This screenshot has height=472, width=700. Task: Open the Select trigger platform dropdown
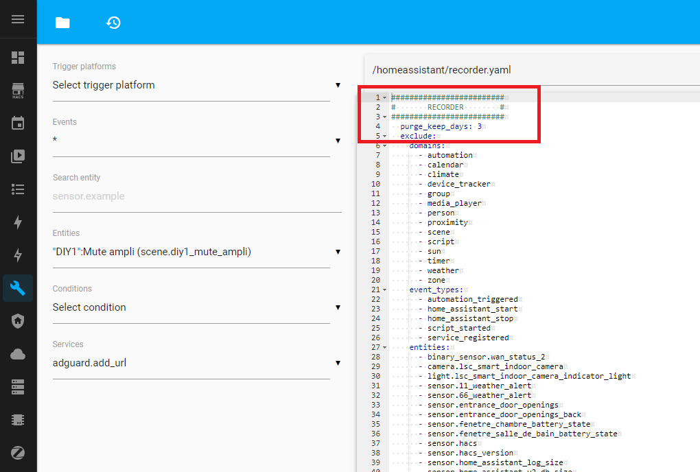pos(196,85)
